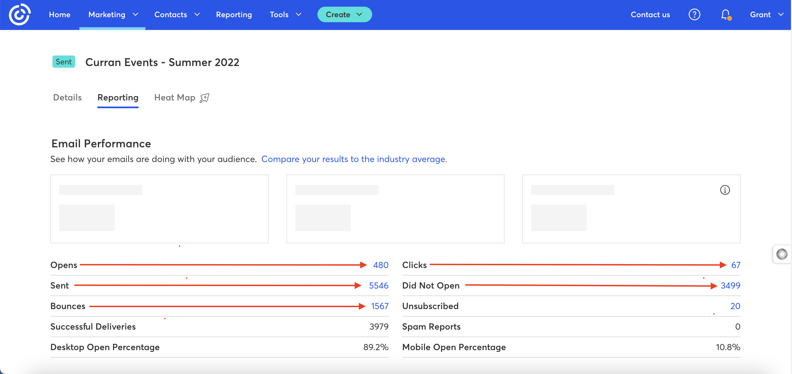This screenshot has height=374, width=792.
Task: Click the Email Performance heading
Action: pos(101,143)
